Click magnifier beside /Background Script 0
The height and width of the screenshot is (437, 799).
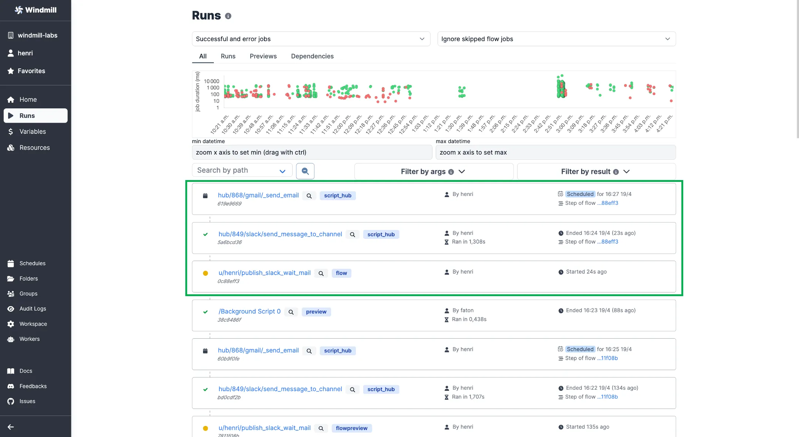click(x=291, y=312)
